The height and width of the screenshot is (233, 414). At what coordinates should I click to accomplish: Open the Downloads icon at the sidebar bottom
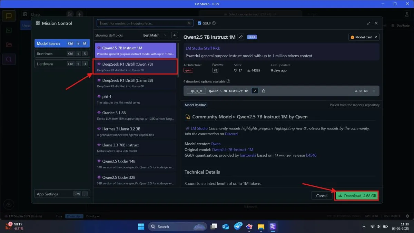point(9,204)
